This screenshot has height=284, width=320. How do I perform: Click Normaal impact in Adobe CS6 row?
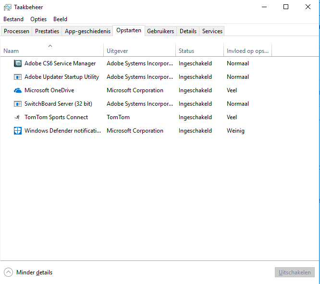click(238, 63)
